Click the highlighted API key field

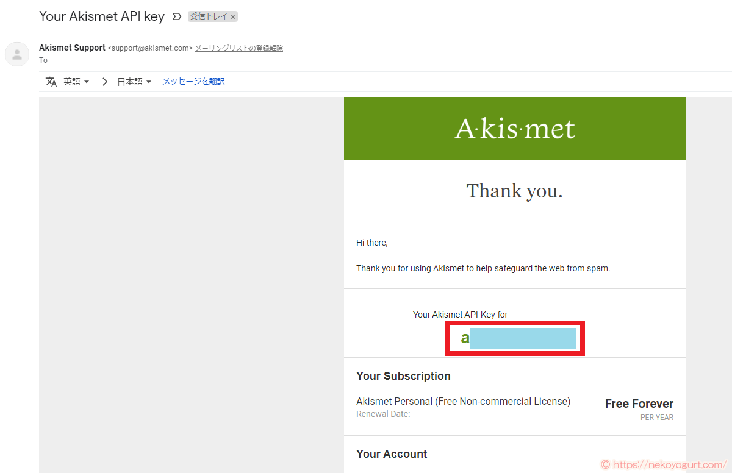[516, 338]
